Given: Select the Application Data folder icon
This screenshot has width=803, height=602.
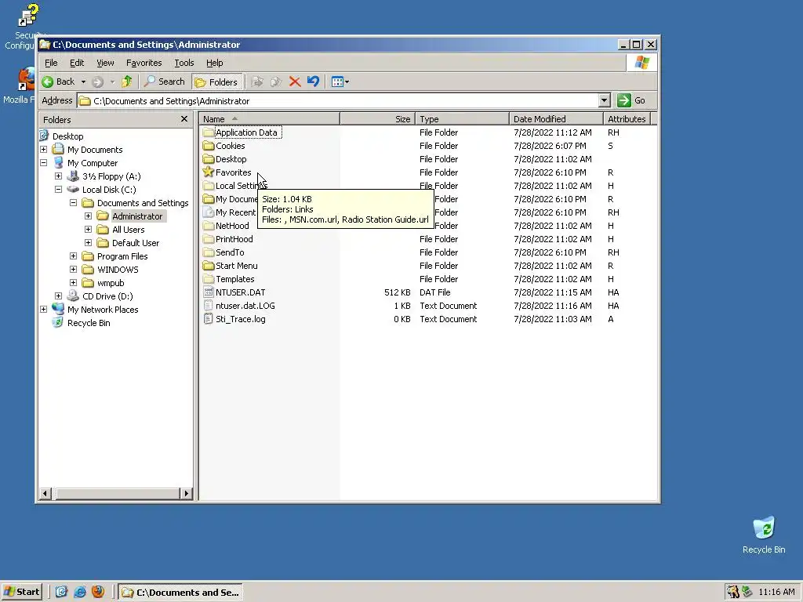Looking at the screenshot, I should pyautogui.click(x=208, y=132).
